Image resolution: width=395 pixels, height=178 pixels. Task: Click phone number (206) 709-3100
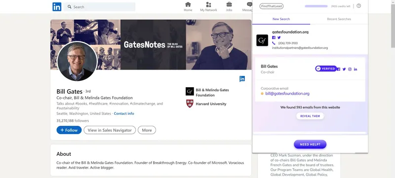(x=288, y=43)
